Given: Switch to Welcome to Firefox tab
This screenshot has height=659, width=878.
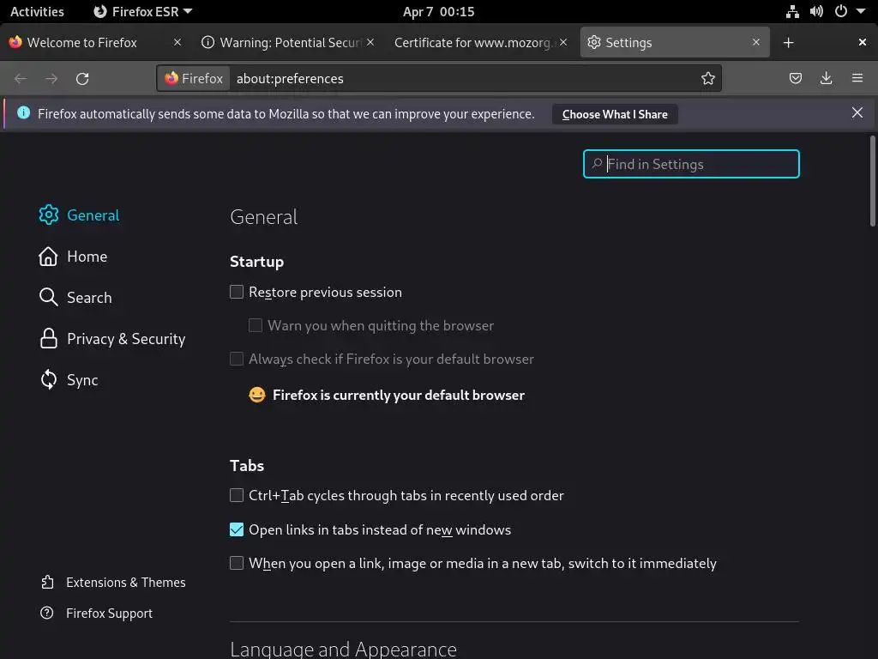Looking at the screenshot, I should click(82, 42).
